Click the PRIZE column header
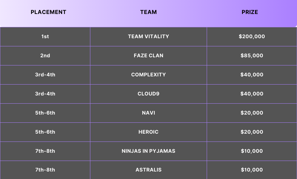The height and width of the screenshot is (179, 297). 250,12
